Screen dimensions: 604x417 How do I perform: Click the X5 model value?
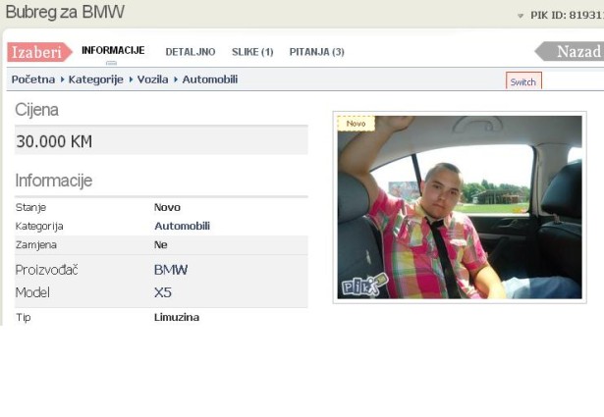coord(163,292)
